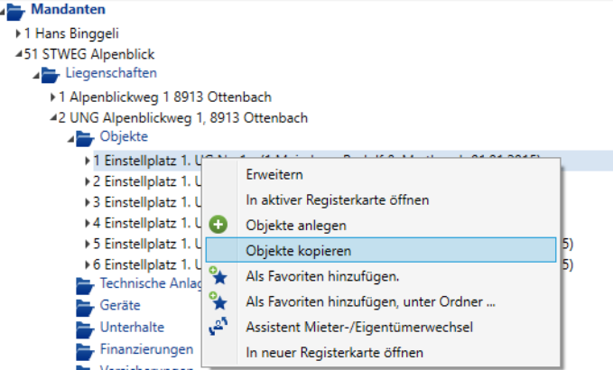
Task: Collapse the Mandanten root node arrow
Action: click(x=3, y=13)
